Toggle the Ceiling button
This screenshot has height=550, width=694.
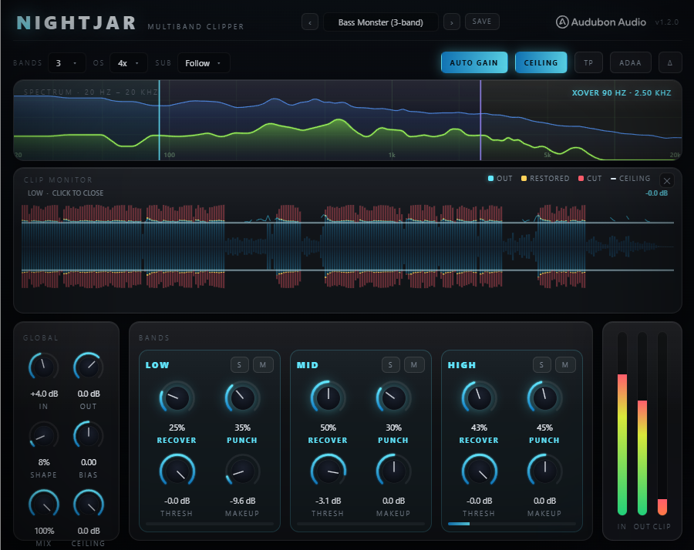coord(541,62)
